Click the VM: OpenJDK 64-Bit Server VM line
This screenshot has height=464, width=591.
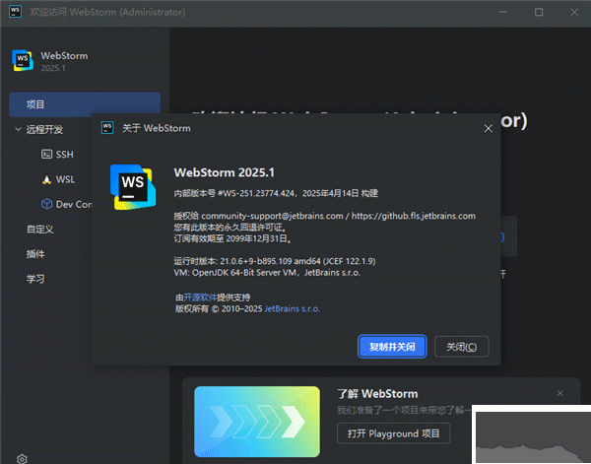click(x=267, y=273)
